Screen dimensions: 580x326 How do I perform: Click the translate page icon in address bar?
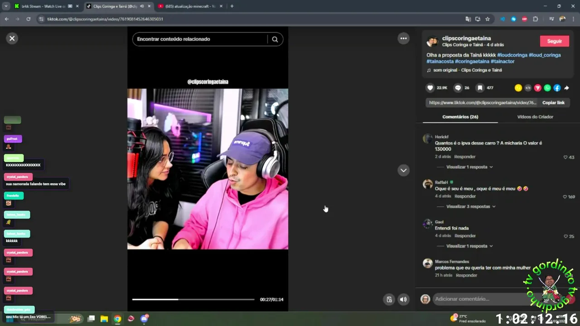pyautogui.click(x=468, y=19)
